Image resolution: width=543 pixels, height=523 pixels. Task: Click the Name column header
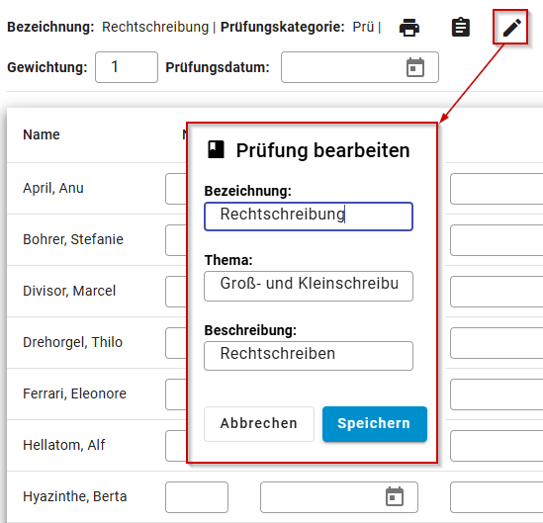tap(42, 134)
